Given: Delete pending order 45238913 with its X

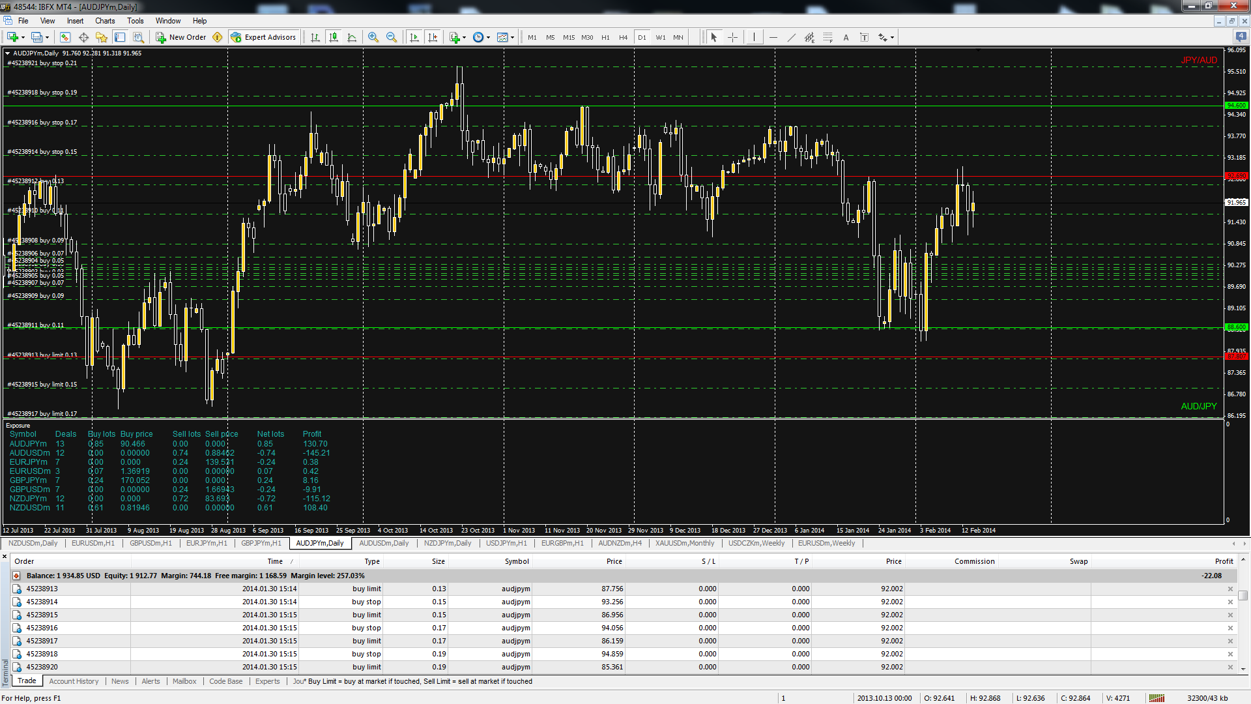Looking at the screenshot, I should (1230, 589).
